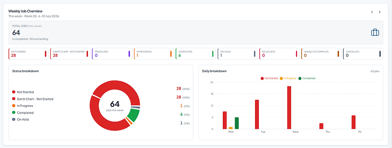Click the '6 (9%)' value in Status breakdown
Image resolution: width=392 pixels, height=148 pixels.
click(x=185, y=114)
